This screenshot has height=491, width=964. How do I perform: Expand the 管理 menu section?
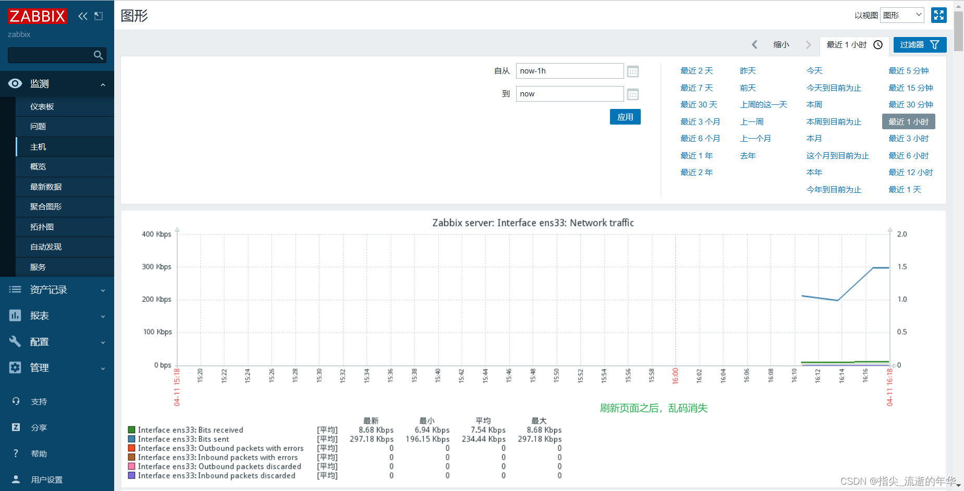[103, 369]
